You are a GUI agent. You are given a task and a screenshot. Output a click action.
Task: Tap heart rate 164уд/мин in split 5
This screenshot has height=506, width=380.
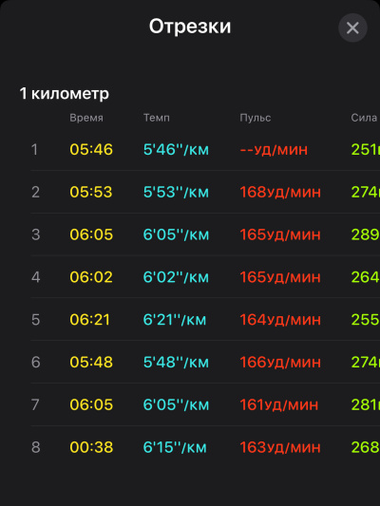280,320
